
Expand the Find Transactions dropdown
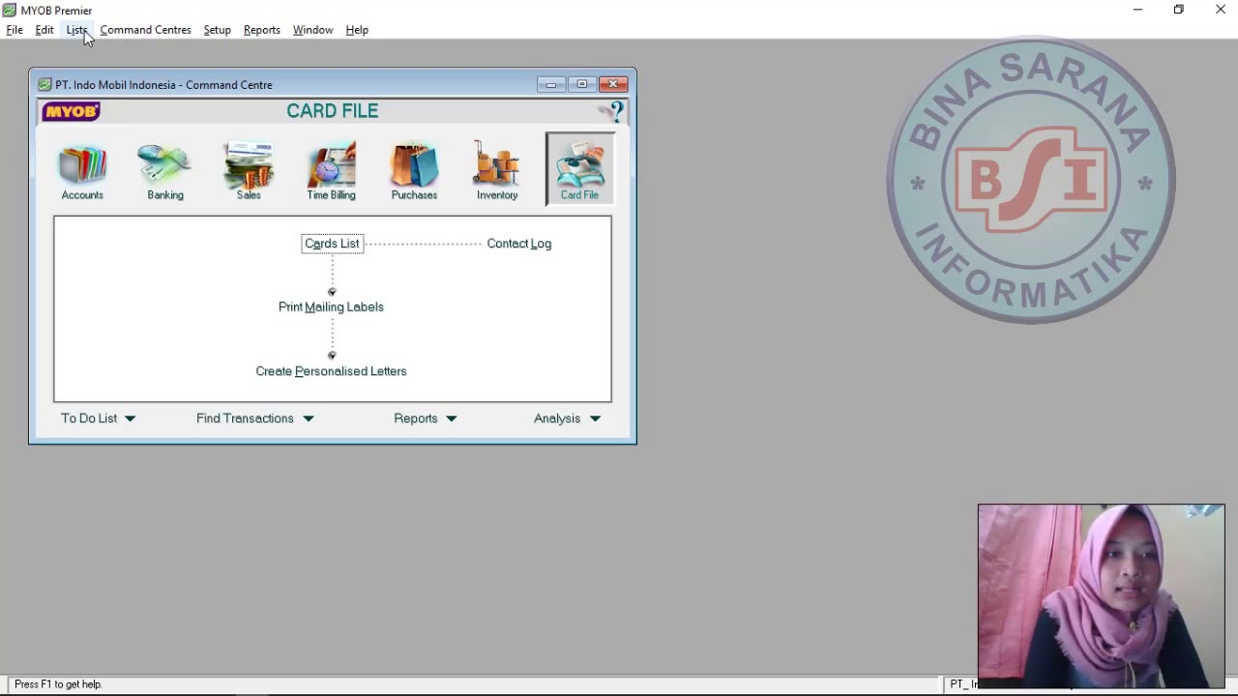[254, 419]
